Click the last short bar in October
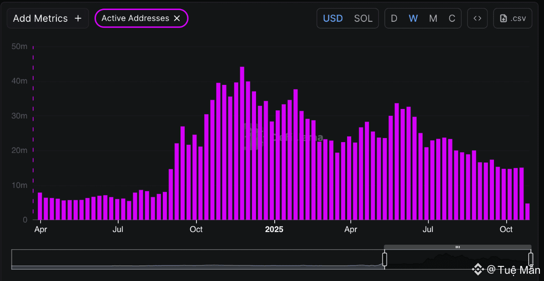This screenshot has height=281, width=544. 527,212
